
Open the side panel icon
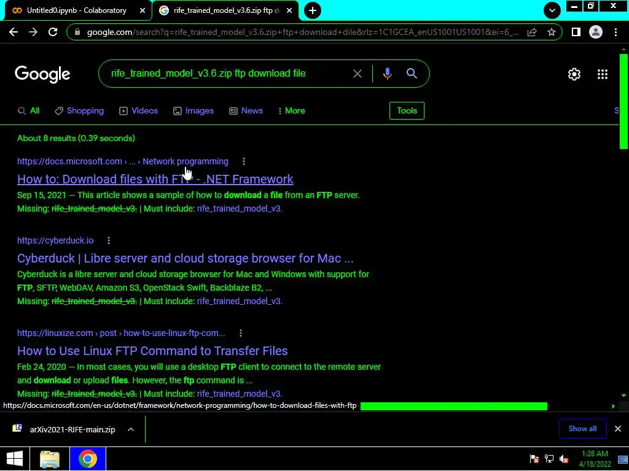pyautogui.click(x=576, y=32)
